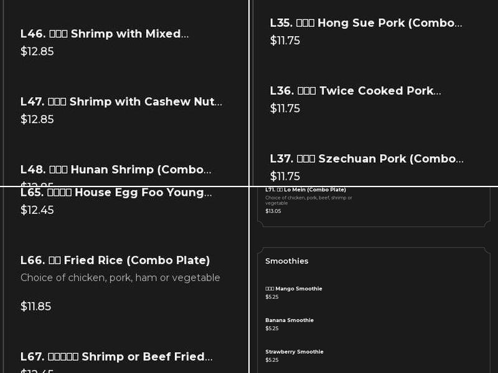Click the $11.75 price under L36

point(285,109)
